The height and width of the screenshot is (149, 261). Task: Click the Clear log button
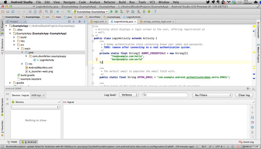pos(244,95)
